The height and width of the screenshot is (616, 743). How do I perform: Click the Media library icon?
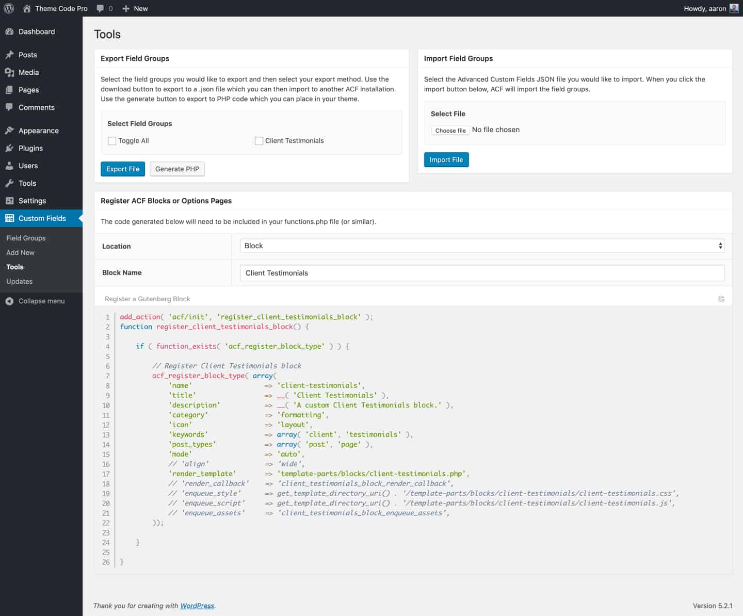click(x=9, y=72)
